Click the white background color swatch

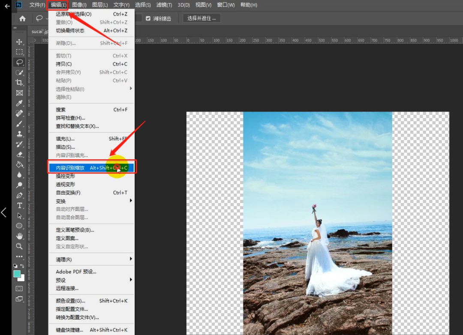pos(22,278)
